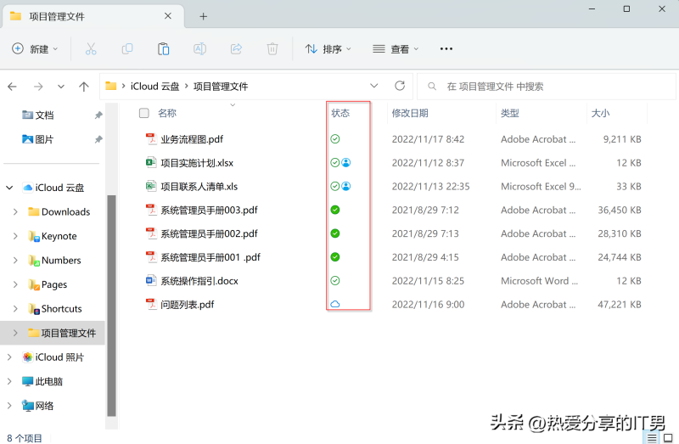The width and height of the screenshot is (679, 444).
Task: Expand the Downloads folder node
Action: click(15, 212)
